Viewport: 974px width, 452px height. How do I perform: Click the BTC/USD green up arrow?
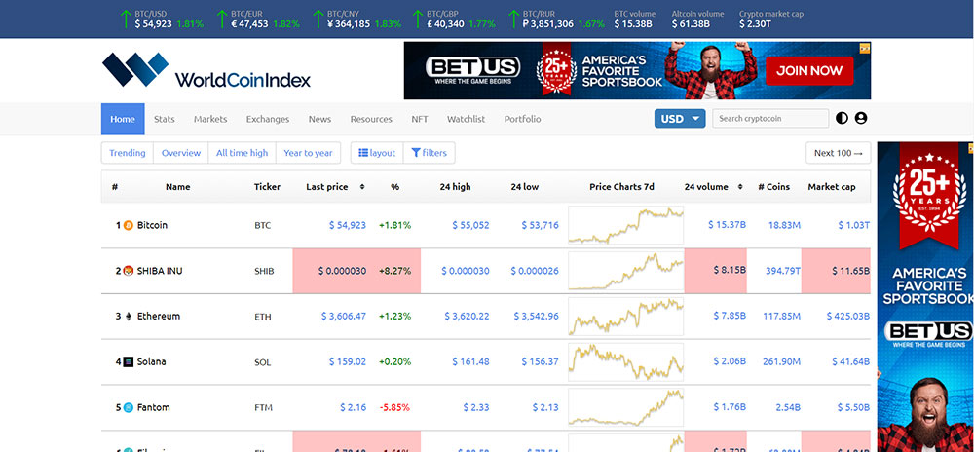(x=126, y=19)
